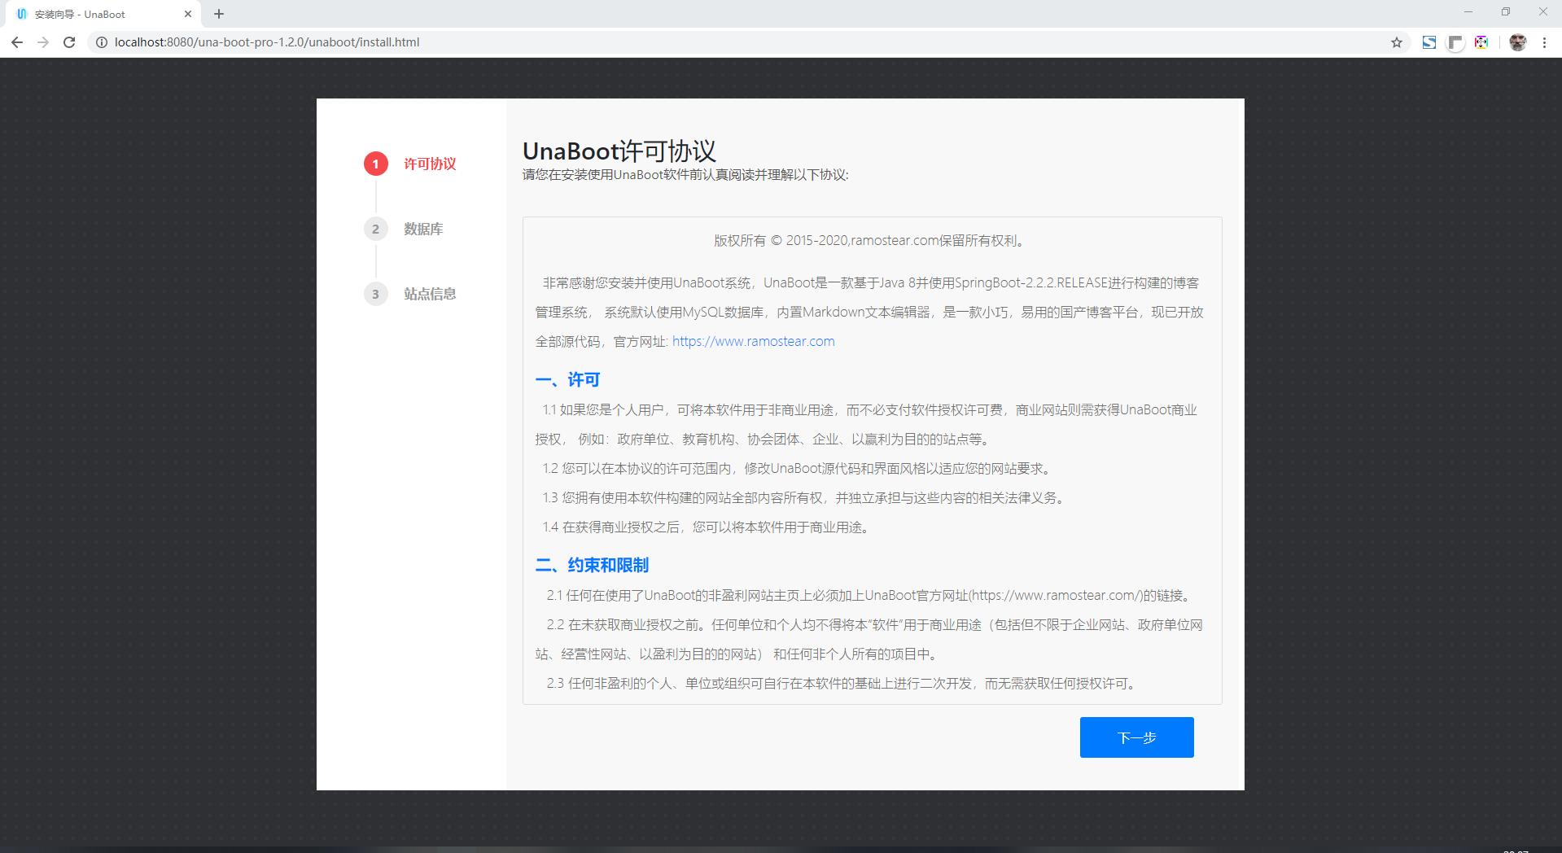Click the back navigation arrow
Viewport: 1562px width, 853px height.
[16, 42]
